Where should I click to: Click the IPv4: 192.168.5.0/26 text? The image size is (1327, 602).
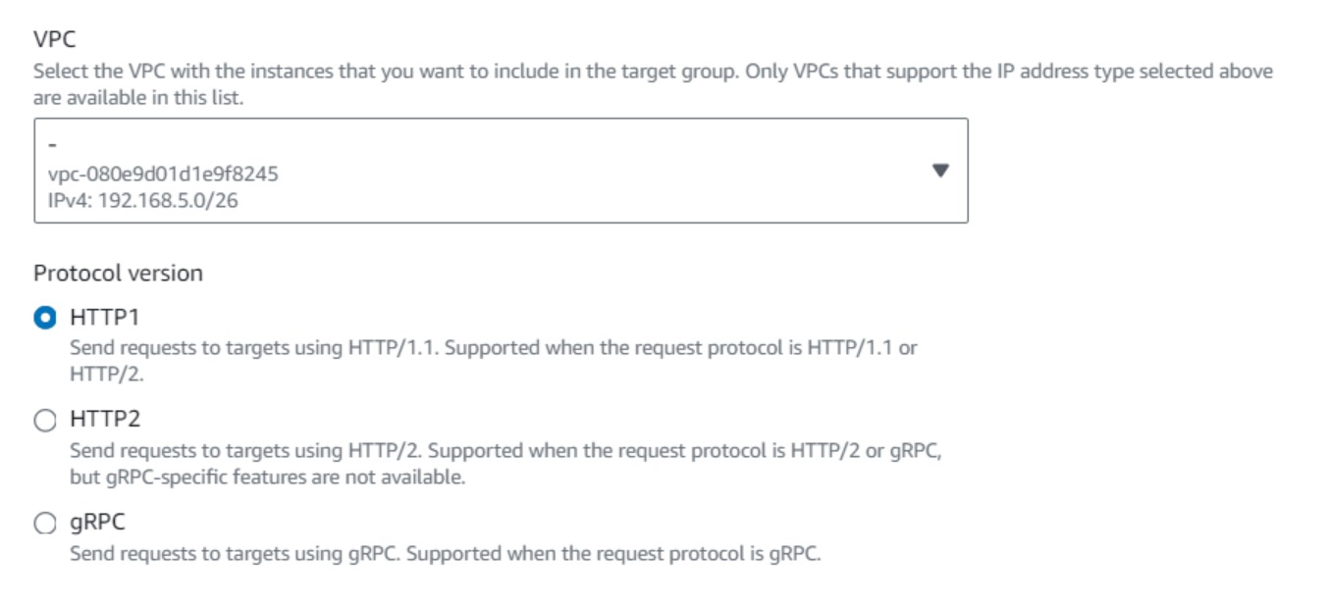tap(143, 200)
